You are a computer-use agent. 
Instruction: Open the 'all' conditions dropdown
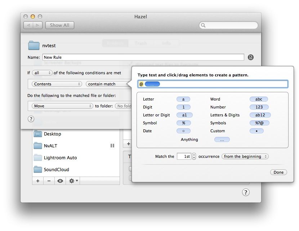pyautogui.click(x=42, y=73)
